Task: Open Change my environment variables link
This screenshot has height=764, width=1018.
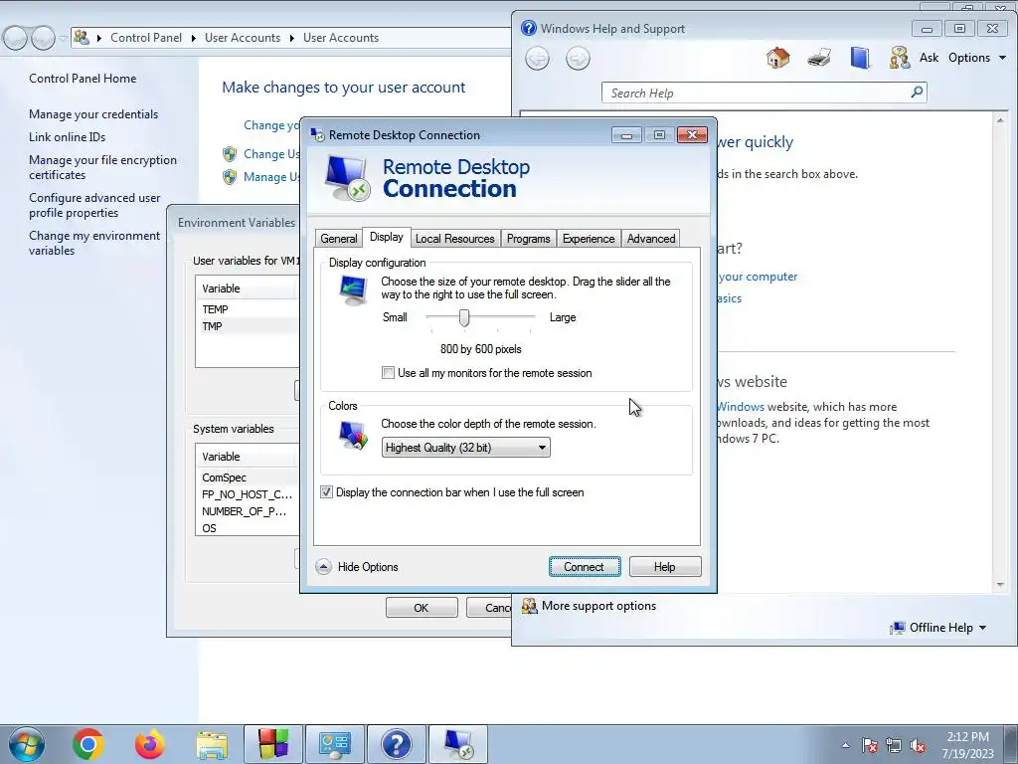Action: click(x=94, y=243)
